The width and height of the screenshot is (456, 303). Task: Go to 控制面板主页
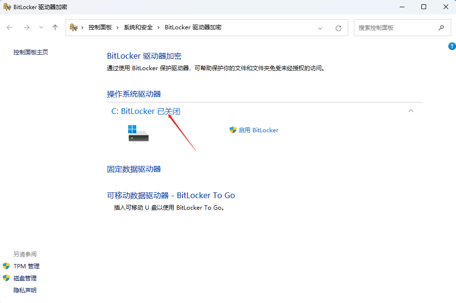(30, 52)
